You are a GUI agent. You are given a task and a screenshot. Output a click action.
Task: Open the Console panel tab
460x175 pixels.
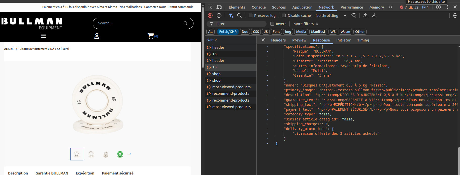pos(258,7)
